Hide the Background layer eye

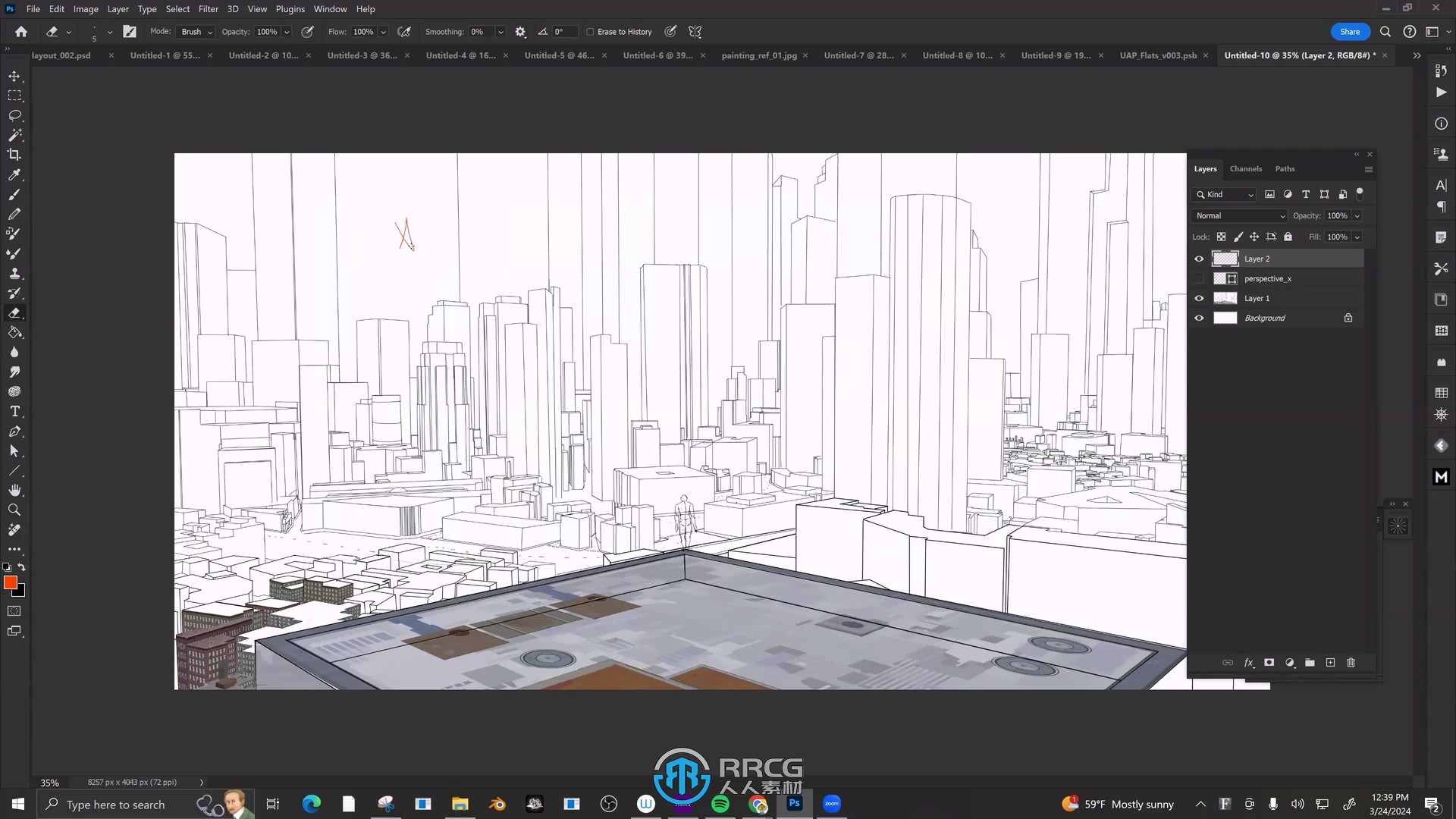pos(1199,318)
